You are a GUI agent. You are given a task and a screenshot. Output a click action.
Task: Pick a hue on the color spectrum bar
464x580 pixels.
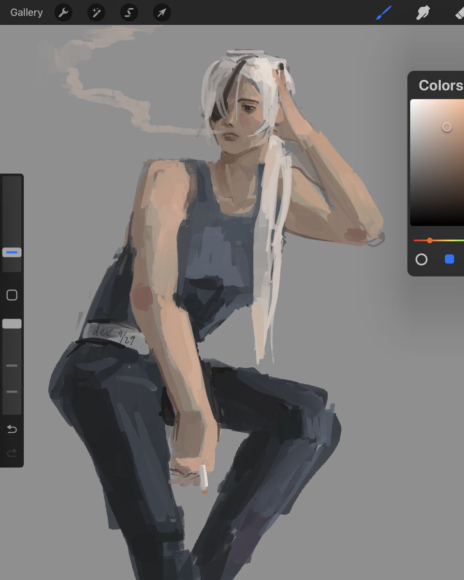[x=430, y=240]
